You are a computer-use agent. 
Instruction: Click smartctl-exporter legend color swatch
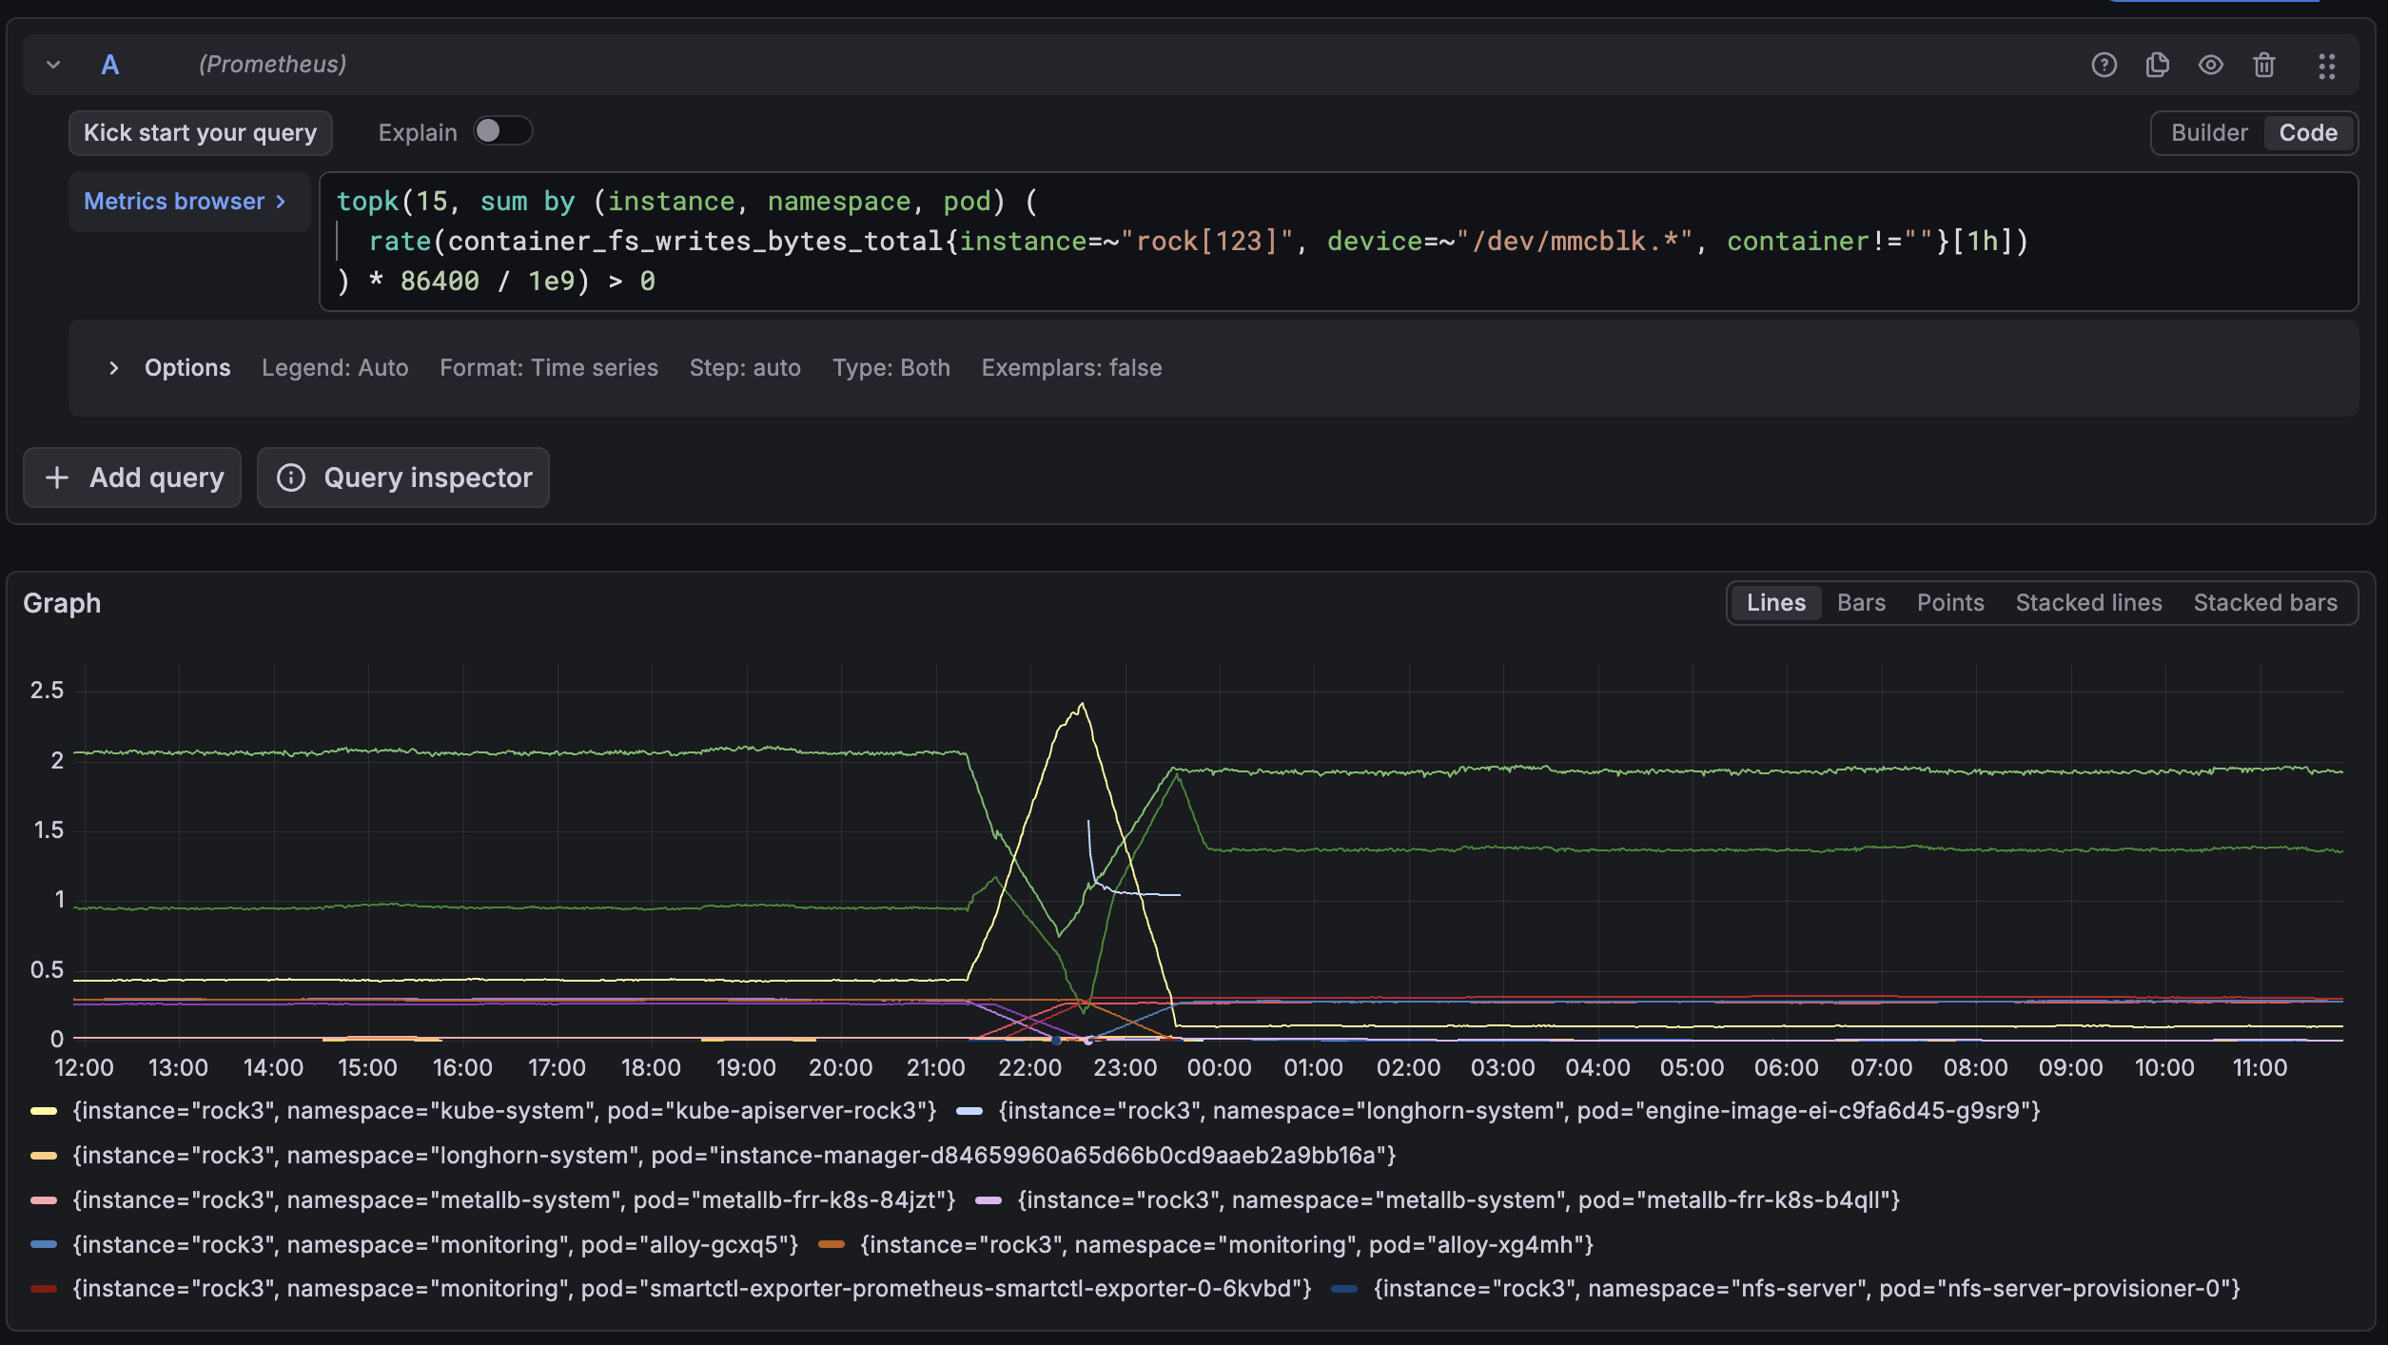44,1289
